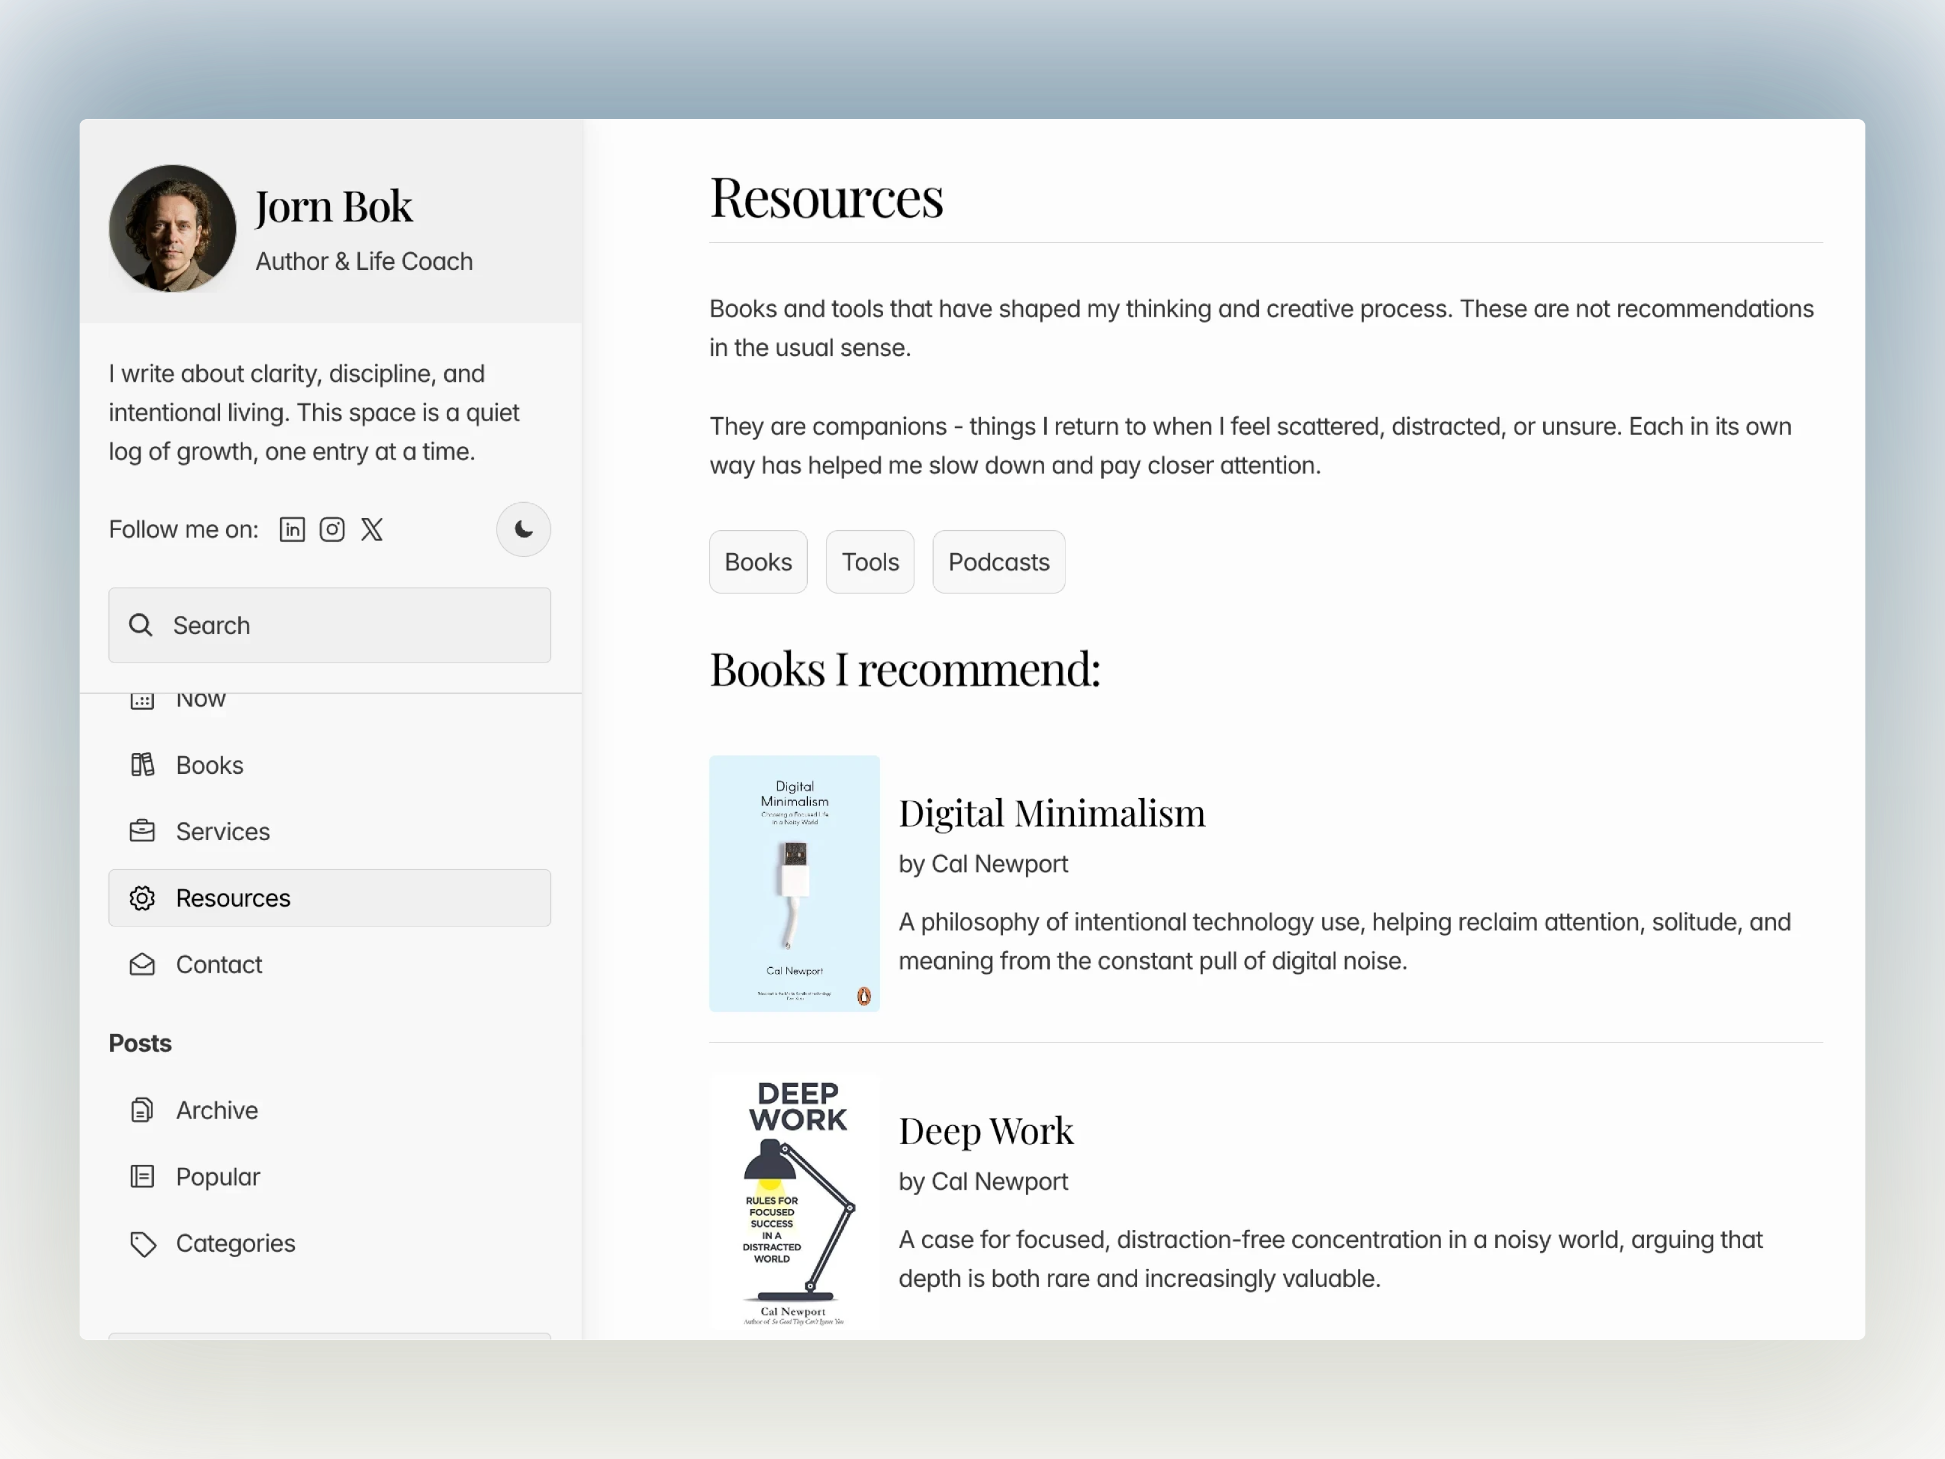Open the Deep Work book cover
The image size is (1945, 1459).
tap(794, 1201)
